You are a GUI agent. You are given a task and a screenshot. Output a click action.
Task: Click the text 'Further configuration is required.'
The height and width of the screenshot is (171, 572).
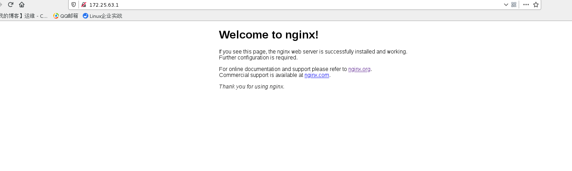pyautogui.click(x=258, y=58)
